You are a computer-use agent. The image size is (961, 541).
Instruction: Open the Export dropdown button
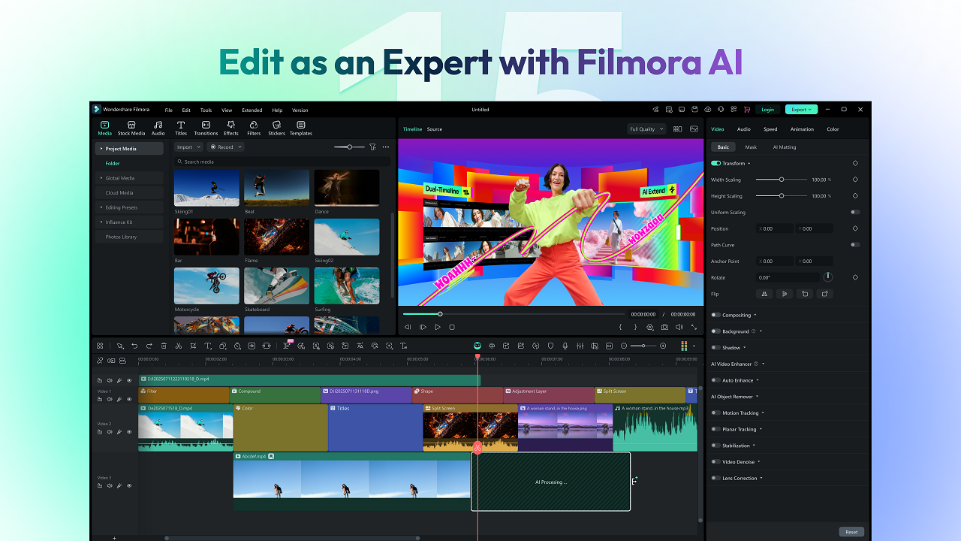[x=801, y=110]
